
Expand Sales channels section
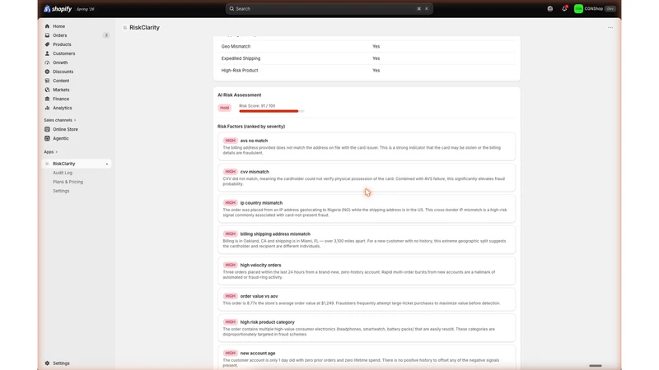[x=59, y=120]
